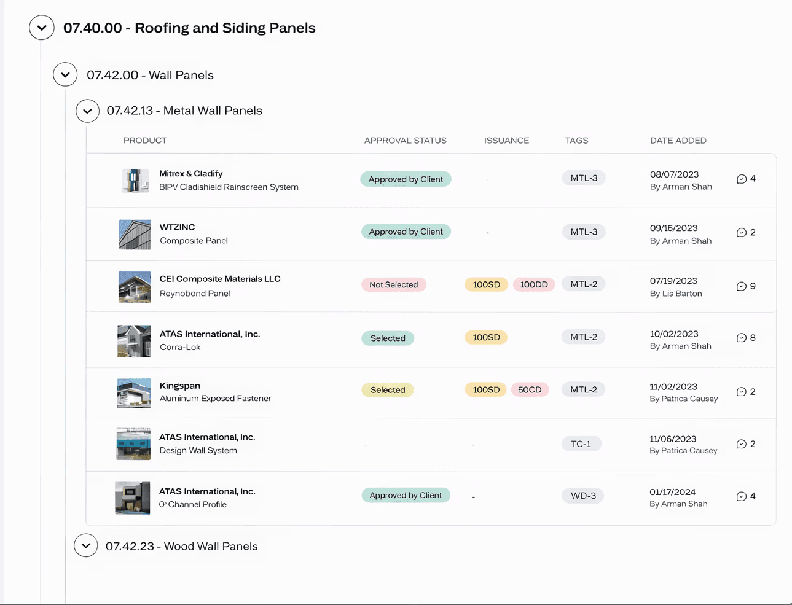Click Not Selected status on Reynobond Panel
The image size is (792, 605).
coord(393,285)
